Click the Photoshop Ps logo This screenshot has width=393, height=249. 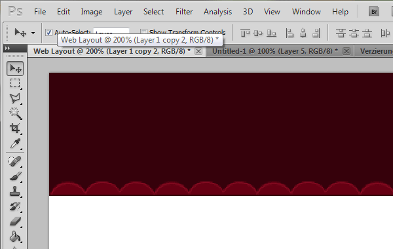(15, 12)
